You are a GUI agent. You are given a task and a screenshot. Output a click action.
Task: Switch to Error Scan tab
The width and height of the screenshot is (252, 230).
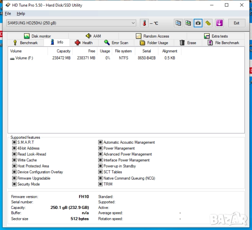116,43
